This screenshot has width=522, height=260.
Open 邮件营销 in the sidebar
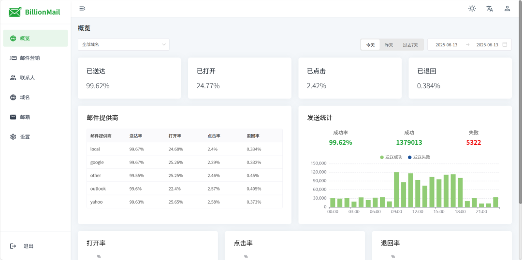tap(30, 58)
